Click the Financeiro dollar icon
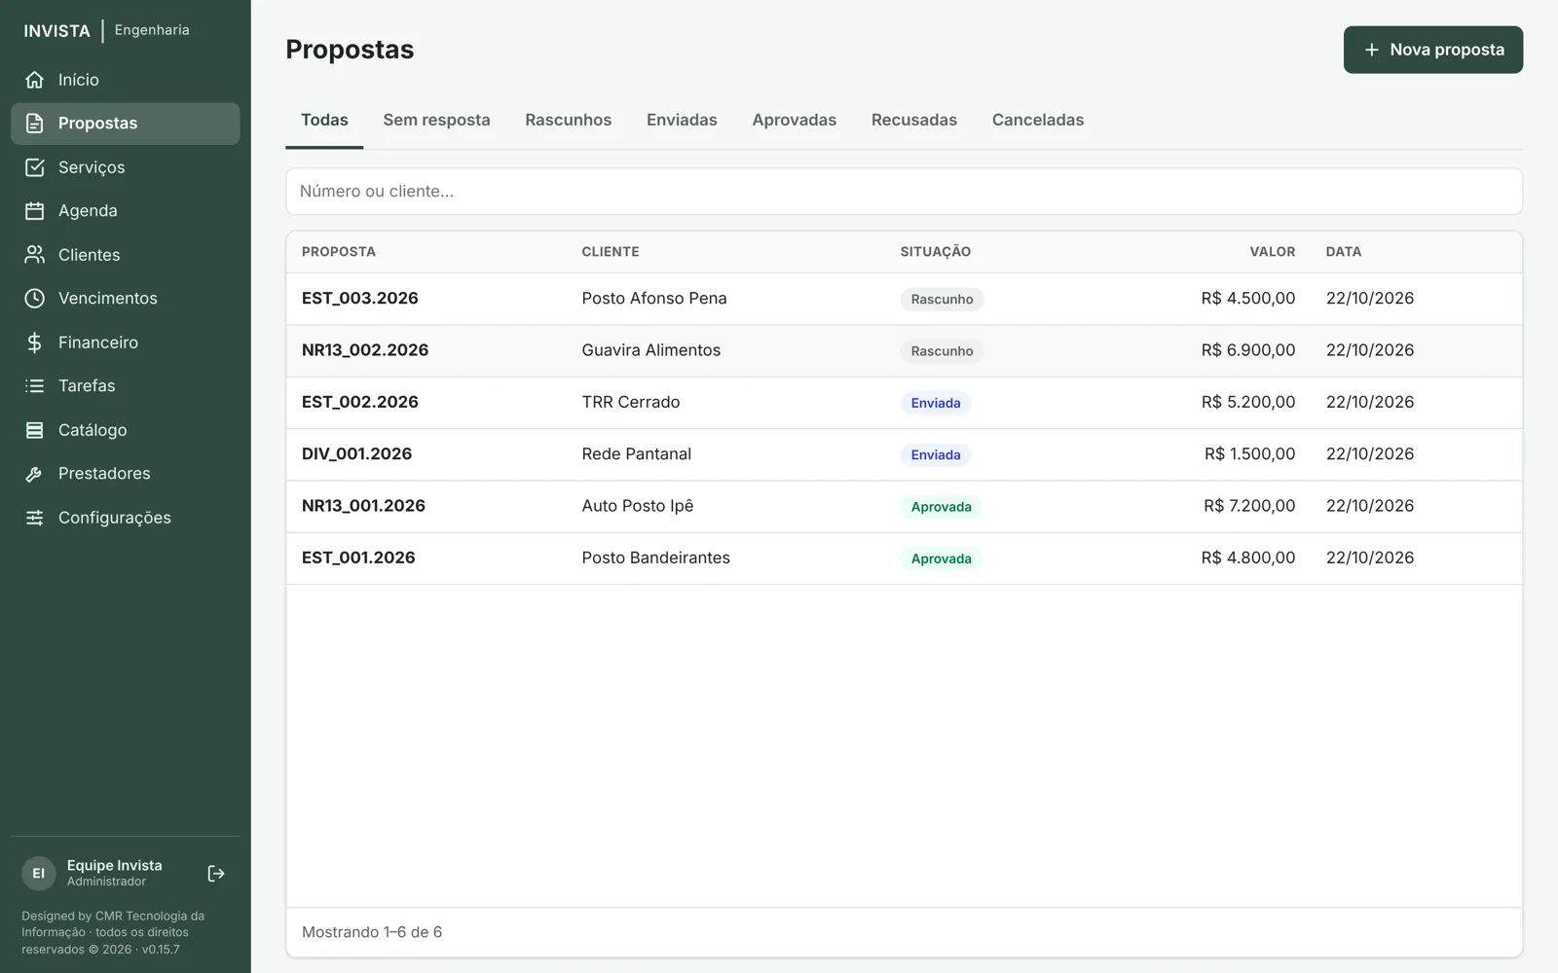Viewport: 1558px width, 973px height. [x=34, y=342]
